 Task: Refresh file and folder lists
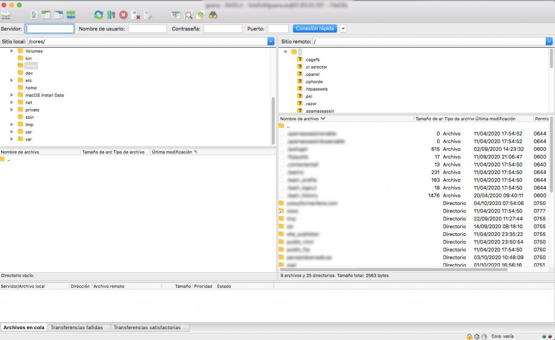click(99, 15)
